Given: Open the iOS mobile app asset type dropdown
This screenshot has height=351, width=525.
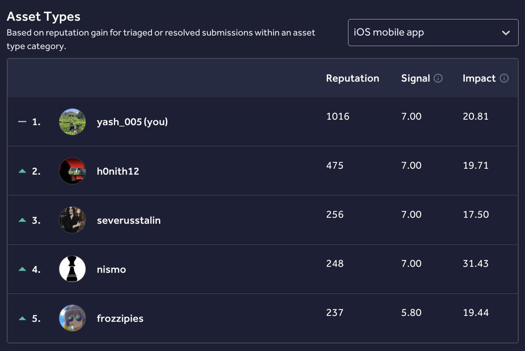Looking at the screenshot, I should click(x=433, y=32).
